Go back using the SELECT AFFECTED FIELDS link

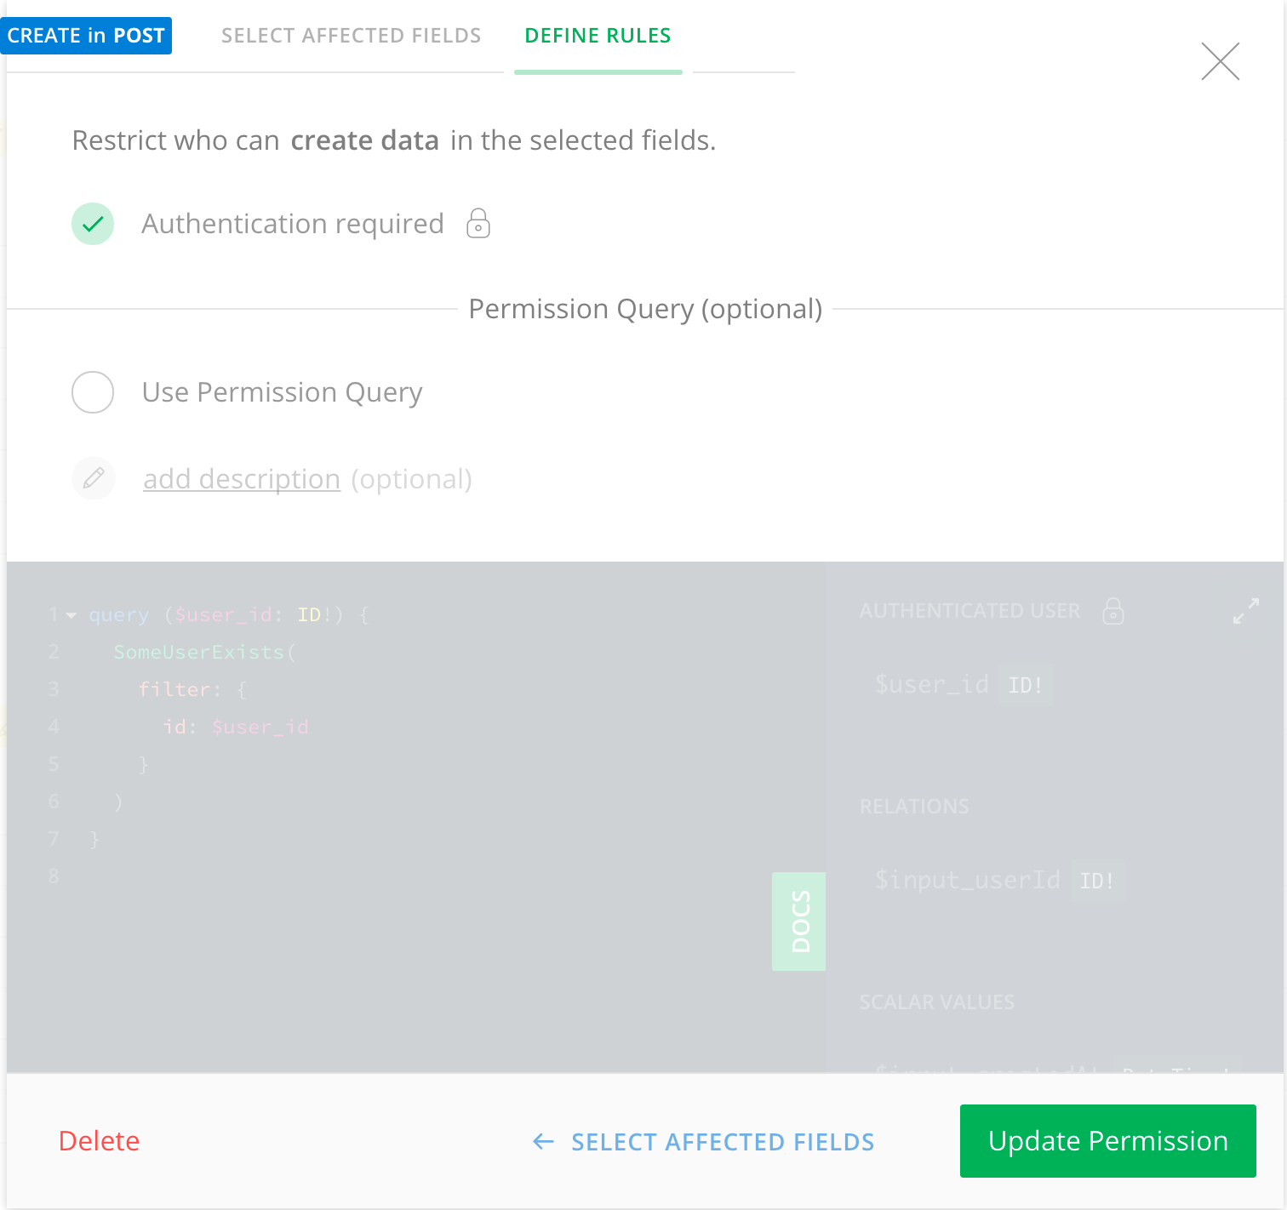point(722,1141)
